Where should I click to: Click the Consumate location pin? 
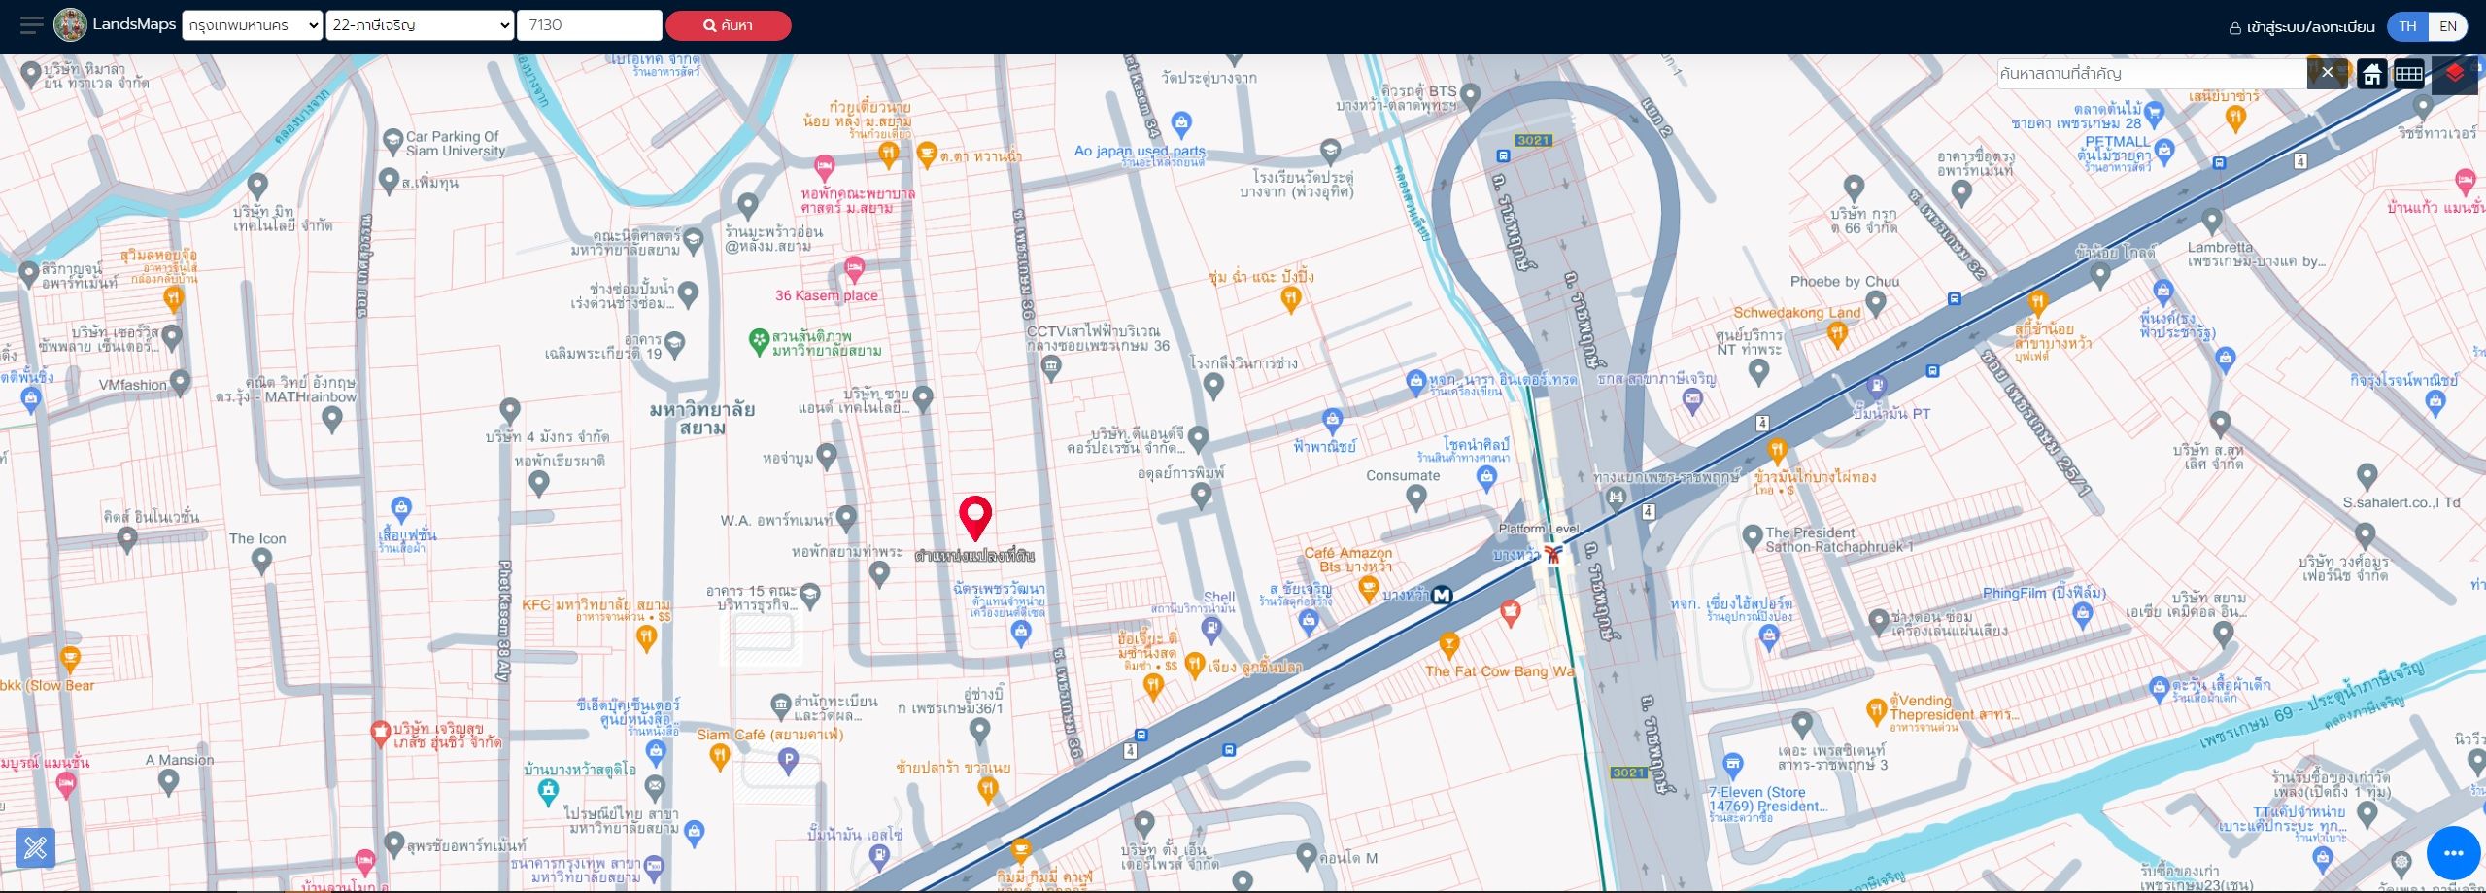(x=1416, y=498)
